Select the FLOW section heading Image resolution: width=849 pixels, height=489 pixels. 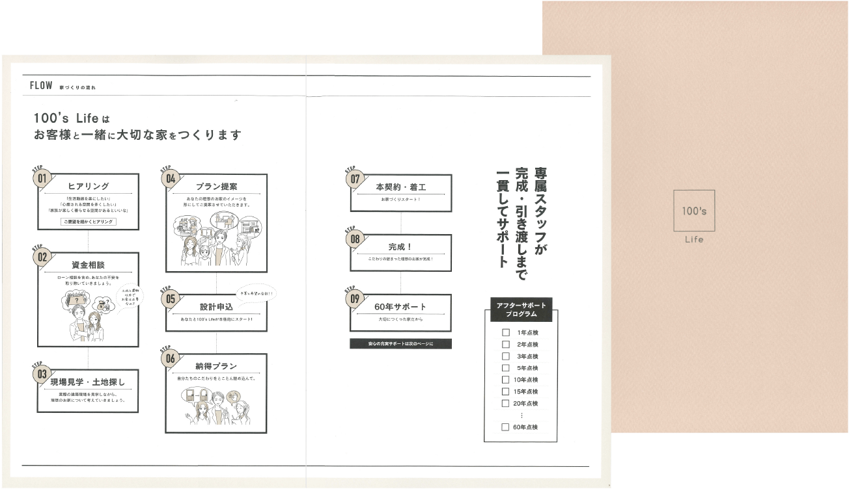[40, 86]
